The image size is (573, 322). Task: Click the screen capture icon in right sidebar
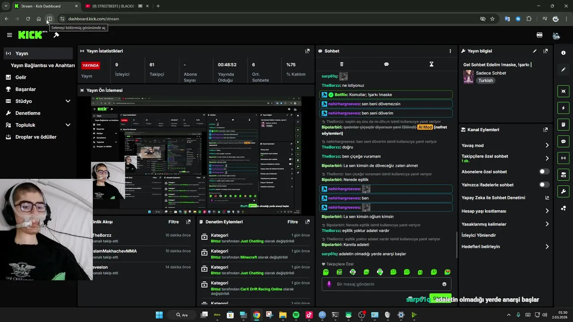[x=563, y=91]
